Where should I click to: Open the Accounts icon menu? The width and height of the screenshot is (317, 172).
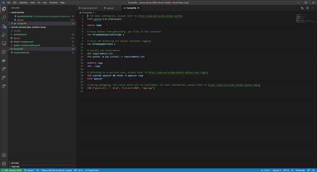pos(4,155)
